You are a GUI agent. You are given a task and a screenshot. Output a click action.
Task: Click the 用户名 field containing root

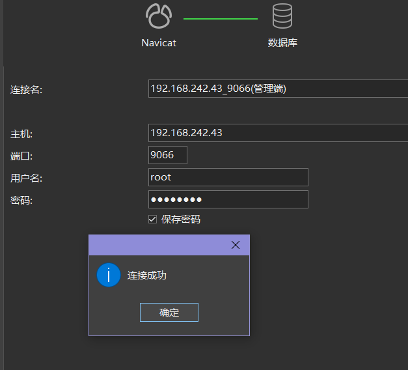(x=228, y=177)
